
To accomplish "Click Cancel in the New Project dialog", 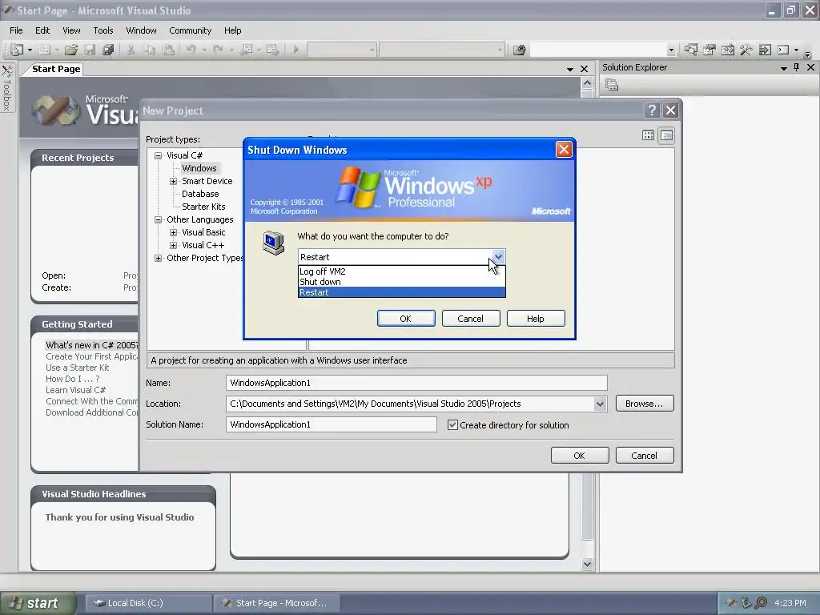I will 645,456.
